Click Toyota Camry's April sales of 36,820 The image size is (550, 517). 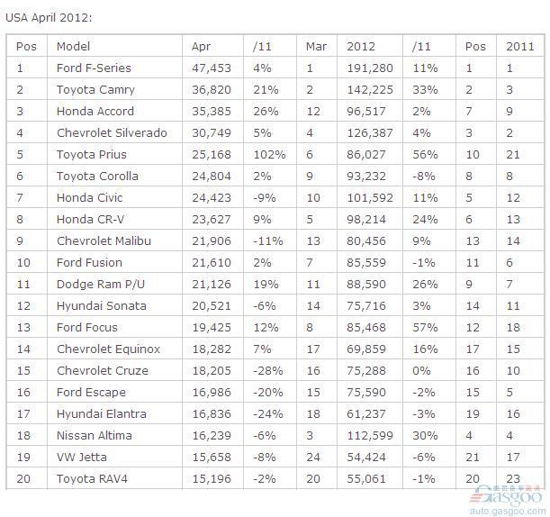(x=212, y=90)
